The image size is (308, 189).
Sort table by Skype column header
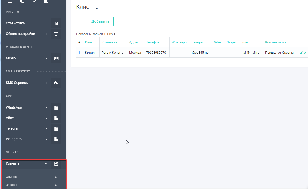pyautogui.click(x=231, y=42)
